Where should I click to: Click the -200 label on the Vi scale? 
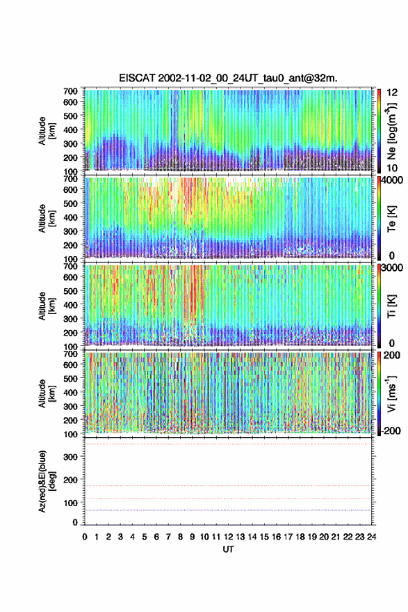pos(391,430)
